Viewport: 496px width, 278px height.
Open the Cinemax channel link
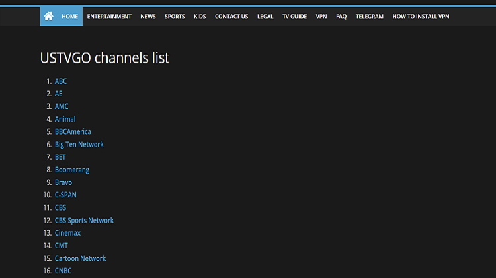67,233
